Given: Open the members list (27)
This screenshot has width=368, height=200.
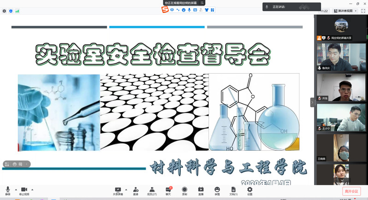Looking at the screenshot, I should [x=152, y=190].
